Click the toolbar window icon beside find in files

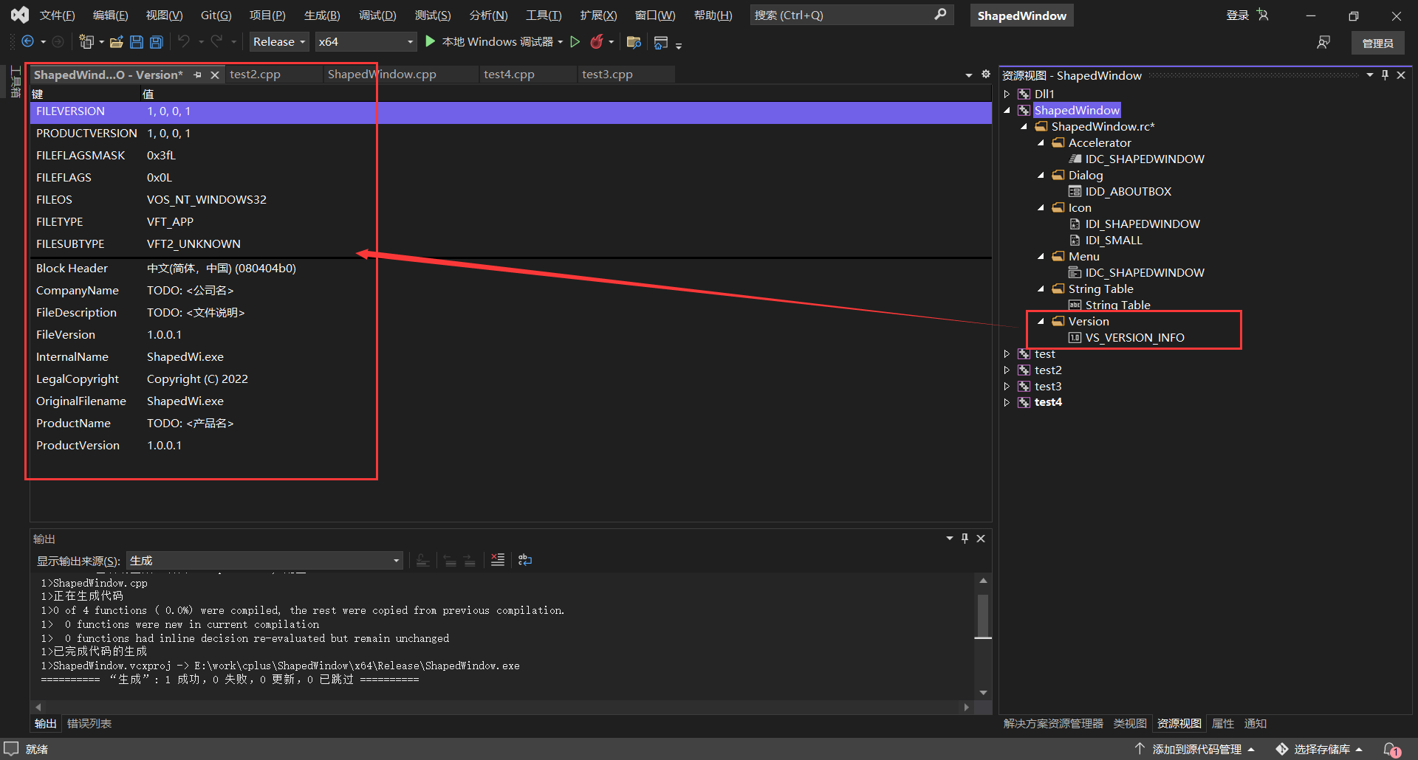(x=661, y=42)
